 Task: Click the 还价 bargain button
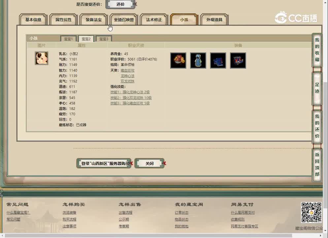point(120,4)
